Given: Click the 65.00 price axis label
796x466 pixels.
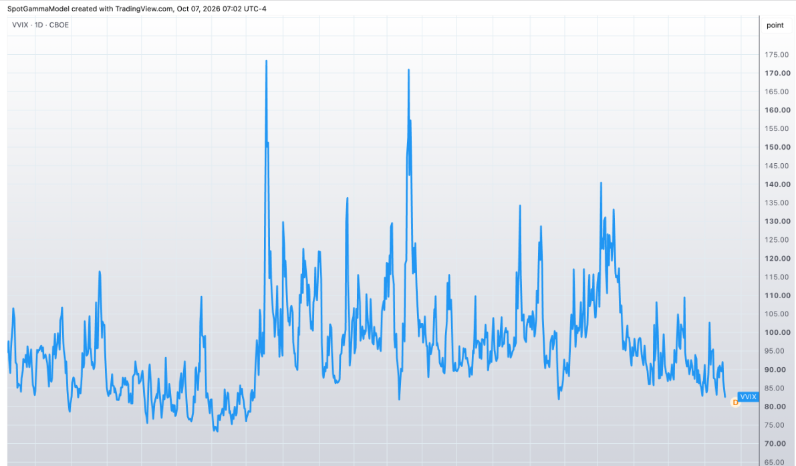Looking at the screenshot, I should tap(774, 462).
